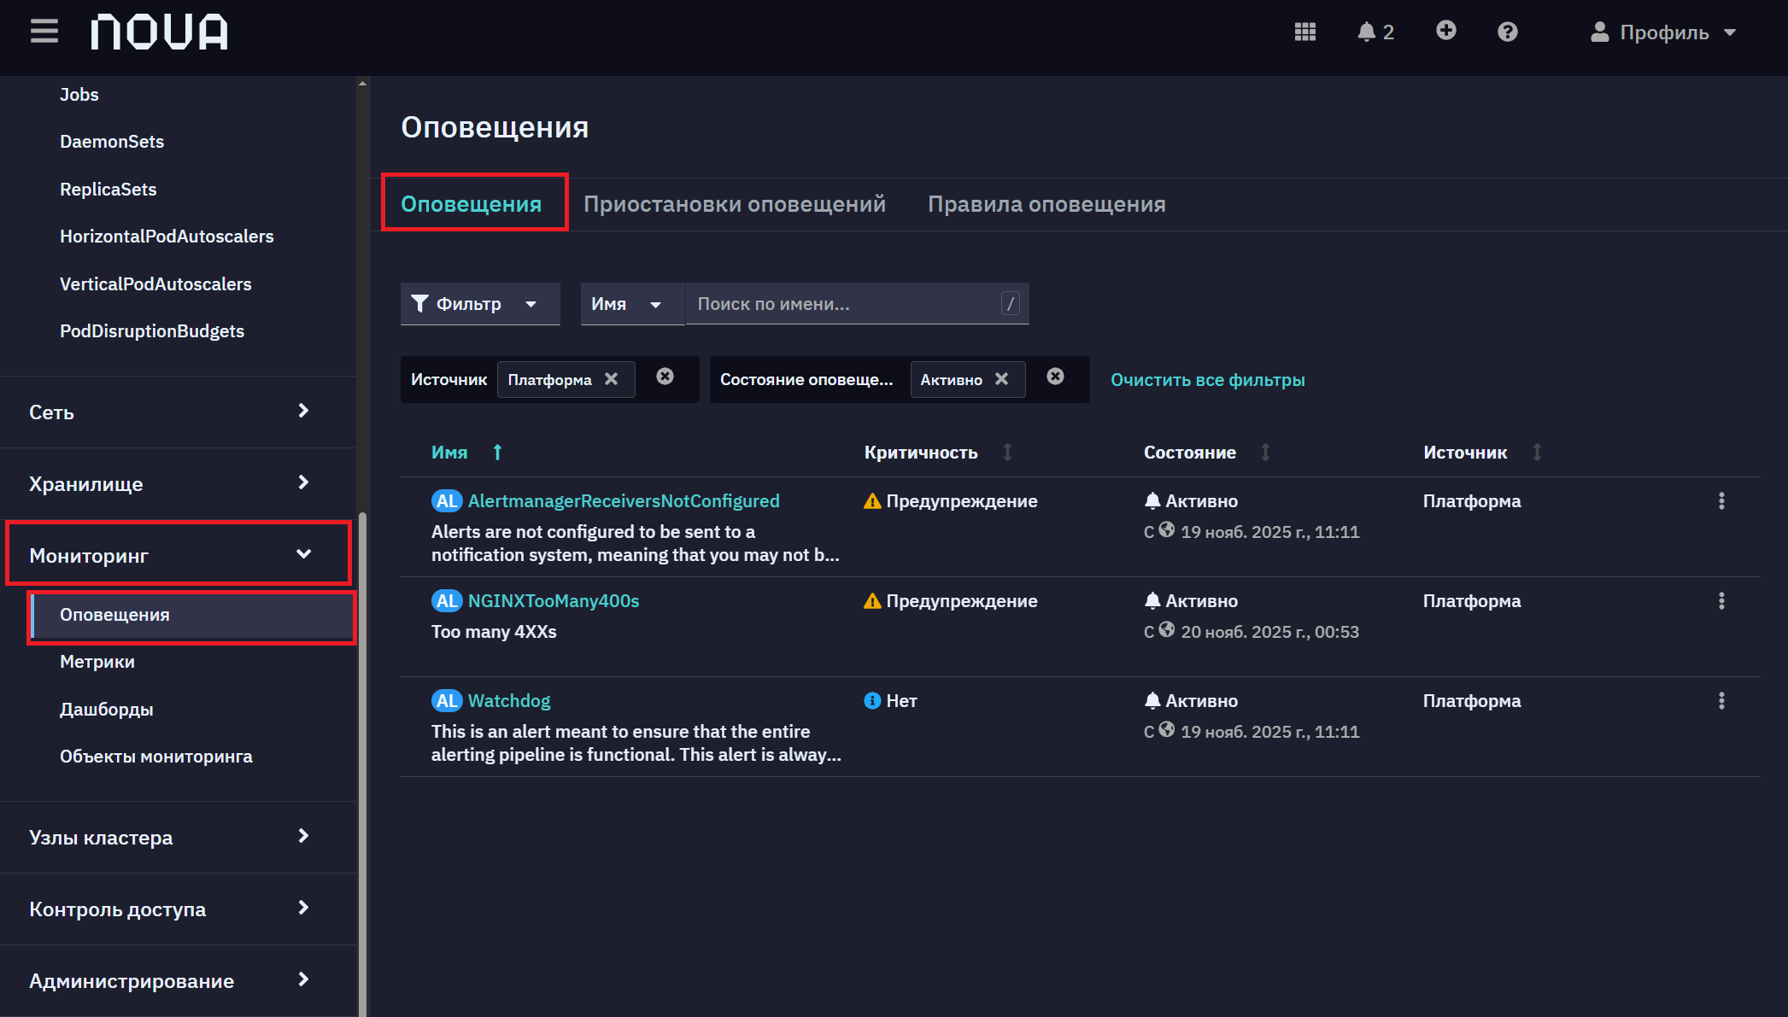Viewport: 1788px width, 1017px height.
Task: Switch to Правила оповещения tab
Action: [x=1046, y=204]
